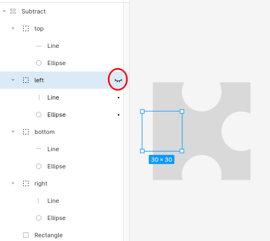This screenshot has width=270, height=241.
Task: Select the Rectangle layer
Action: point(48,235)
